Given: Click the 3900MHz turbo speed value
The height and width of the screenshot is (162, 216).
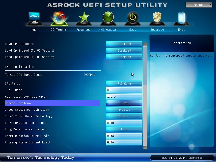Looking at the screenshot, I should (x=89, y=75).
